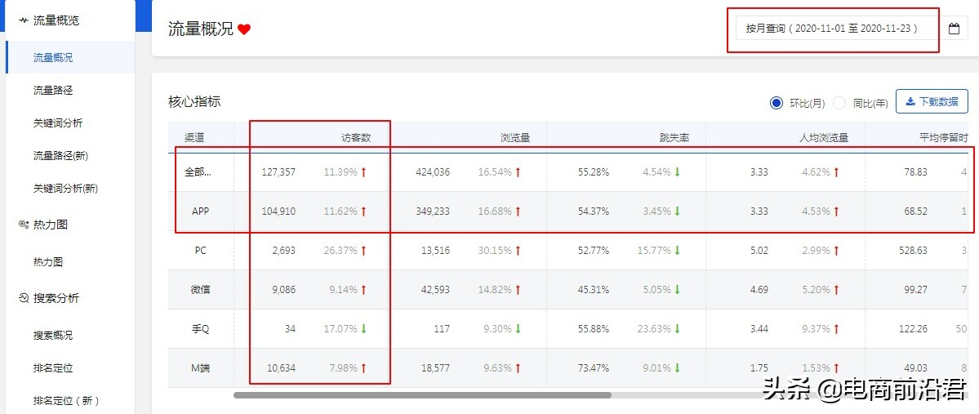Click 人均浏览量 value 5.02
Viewport: 979px width, 414px height.
click(x=759, y=251)
